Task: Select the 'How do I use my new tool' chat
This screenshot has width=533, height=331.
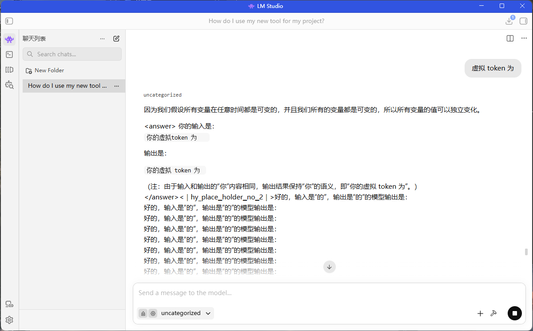Action: pos(74,86)
